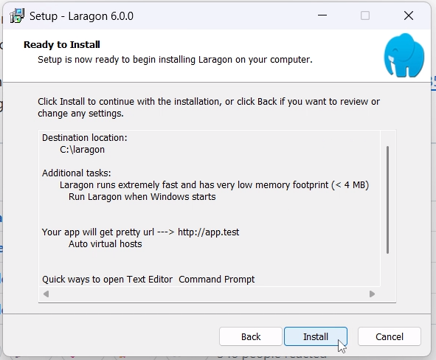Screen dimensions: 436x360
Task: Click the 'Auto virtual hosts' line
Action: click(x=105, y=244)
